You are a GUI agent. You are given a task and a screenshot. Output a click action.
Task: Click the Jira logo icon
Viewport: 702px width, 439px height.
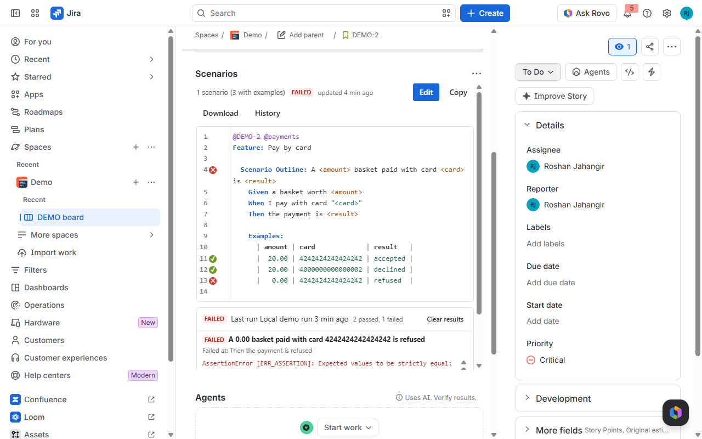coord(57,13)
